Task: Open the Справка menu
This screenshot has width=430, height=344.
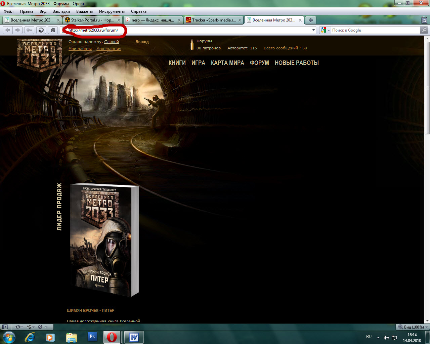Action: [x=139, y=11]
